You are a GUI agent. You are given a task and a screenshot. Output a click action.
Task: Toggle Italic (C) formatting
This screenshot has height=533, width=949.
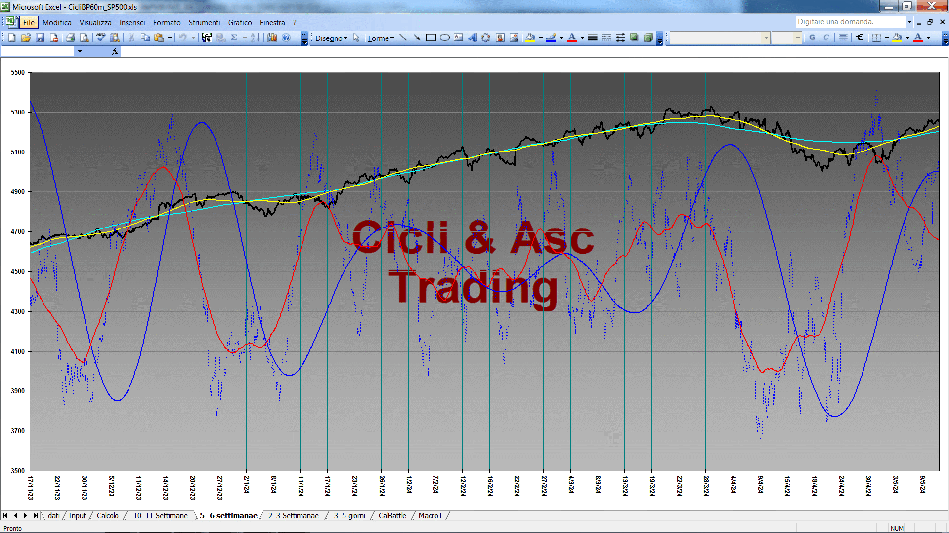pyautogui.click(x=826, y=38)
